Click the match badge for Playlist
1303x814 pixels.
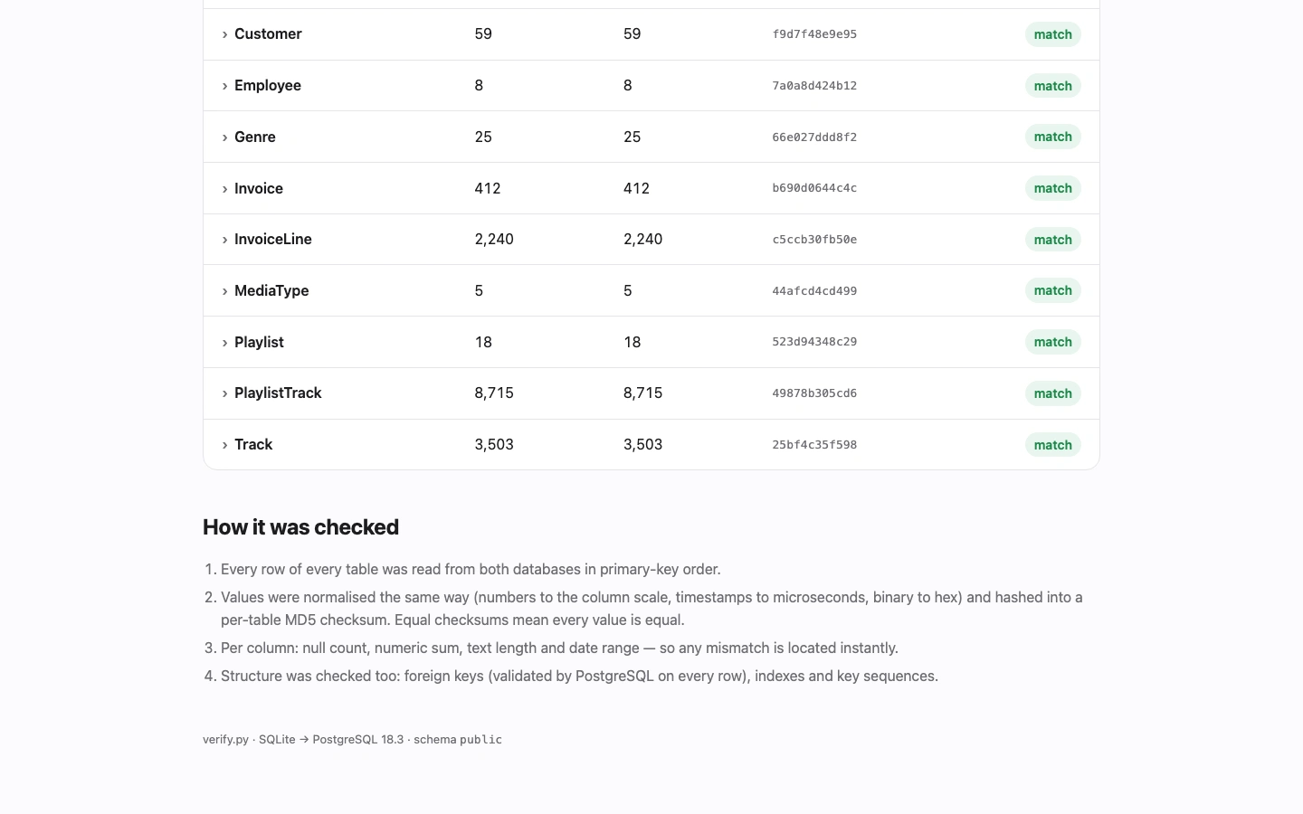(x=1052, y=342)
